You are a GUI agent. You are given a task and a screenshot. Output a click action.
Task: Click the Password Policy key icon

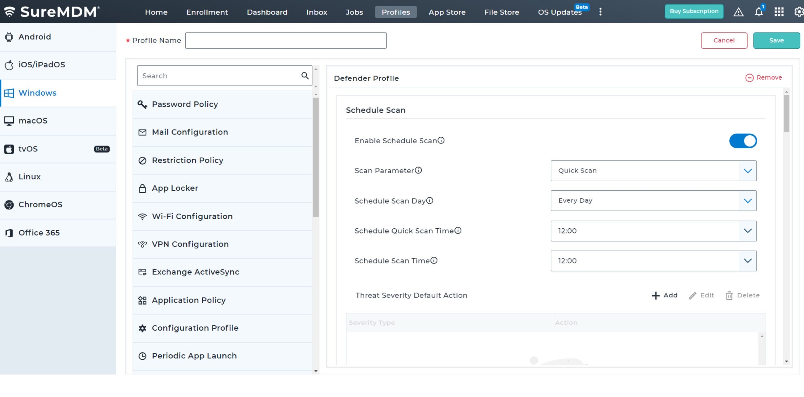(x=142, y=104)
